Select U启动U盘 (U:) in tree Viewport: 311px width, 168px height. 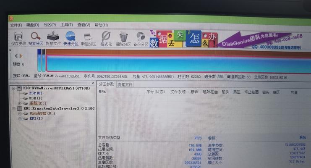(x=42, y=113)
